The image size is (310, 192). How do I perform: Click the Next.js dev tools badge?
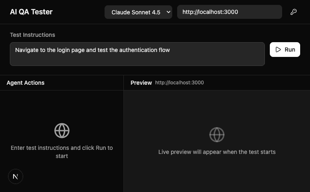pyautogui.click(x=16, y=176)
